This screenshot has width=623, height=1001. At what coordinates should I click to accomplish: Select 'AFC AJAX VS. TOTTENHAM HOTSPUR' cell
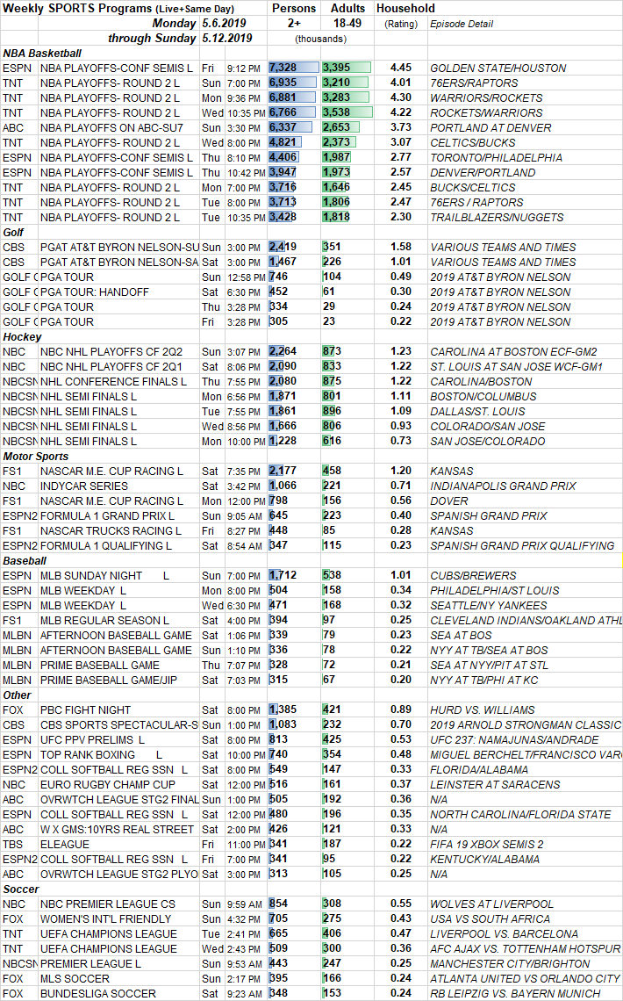(x=525, y=948)
